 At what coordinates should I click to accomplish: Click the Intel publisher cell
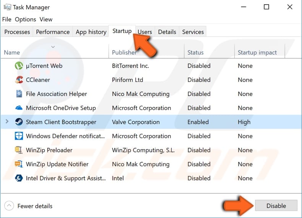point(118,178)
